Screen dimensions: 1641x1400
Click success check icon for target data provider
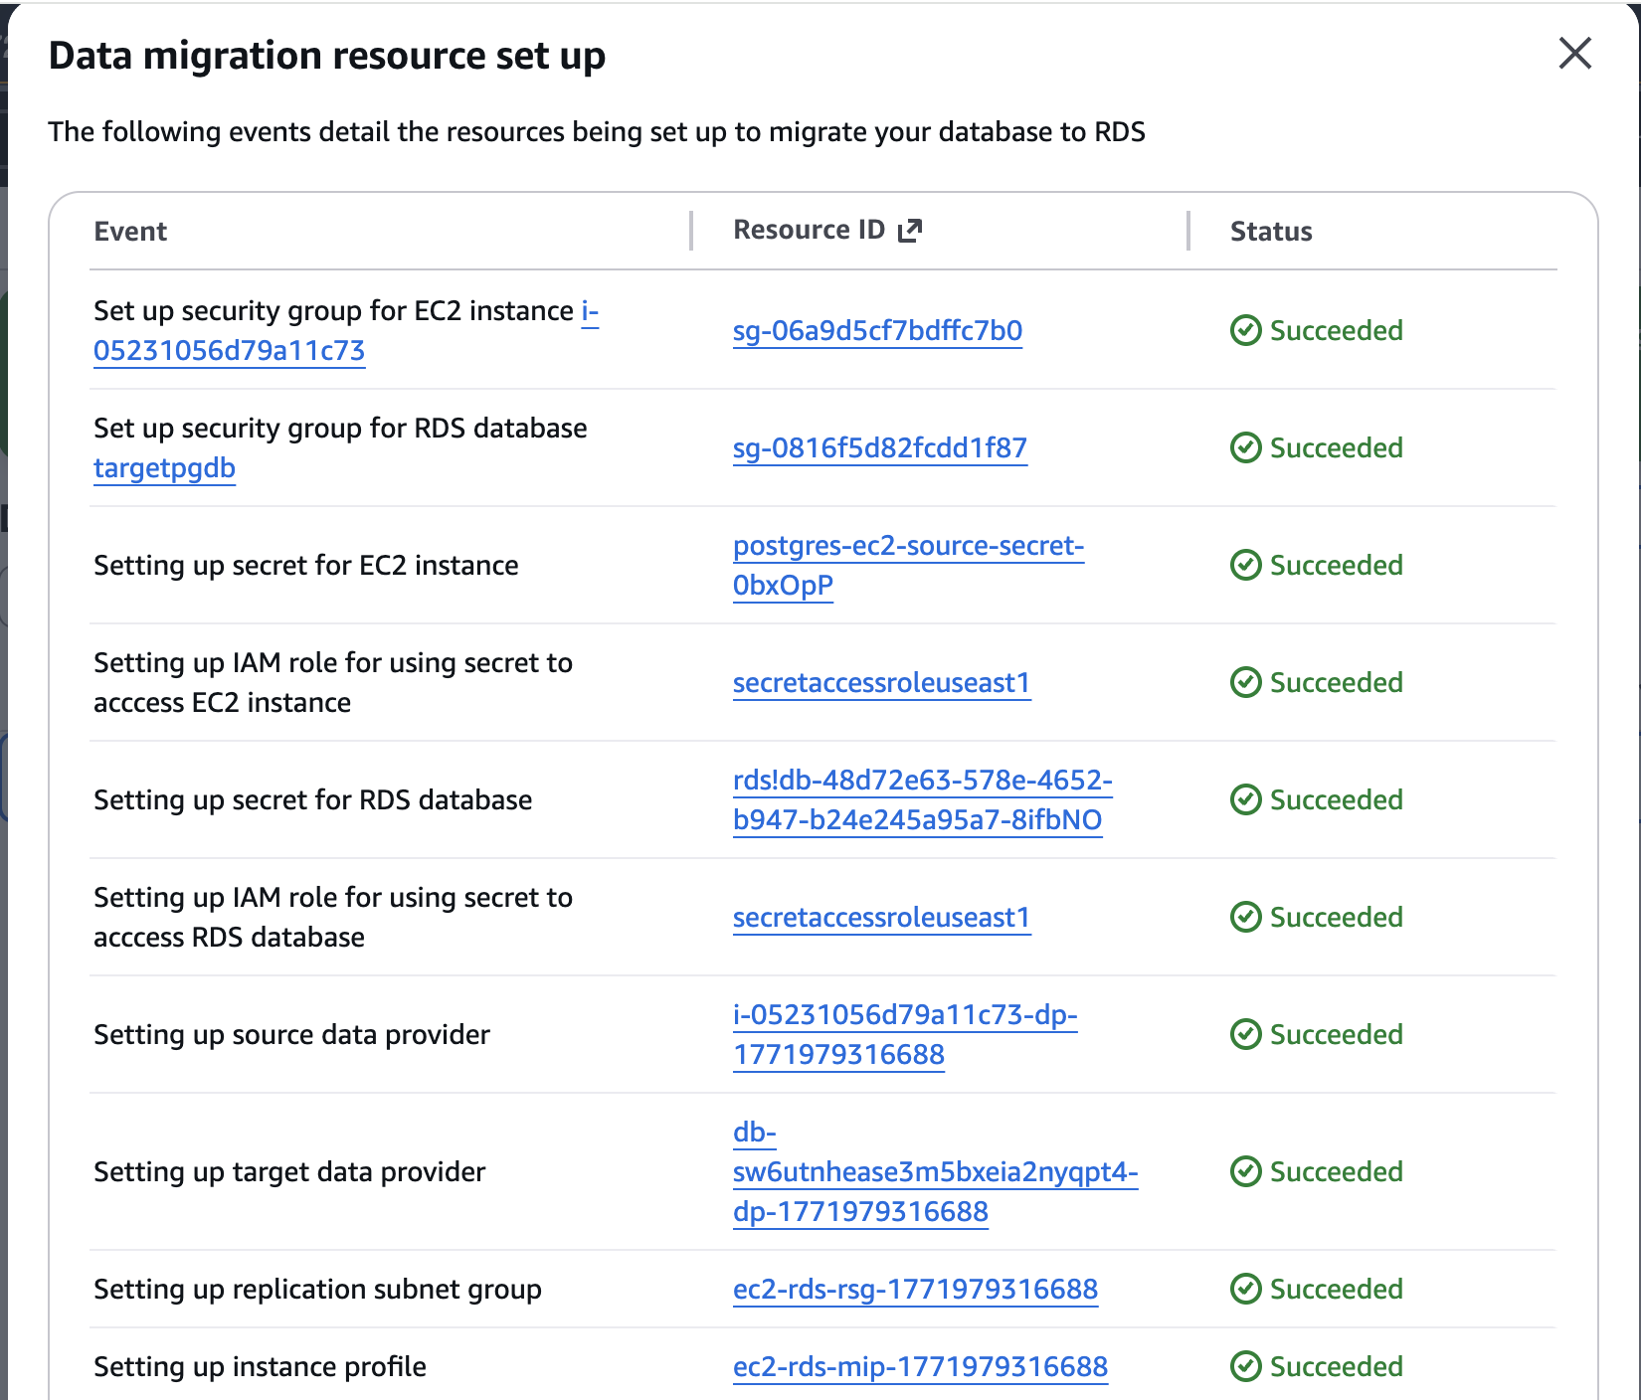click(x=1245, y=1171)
